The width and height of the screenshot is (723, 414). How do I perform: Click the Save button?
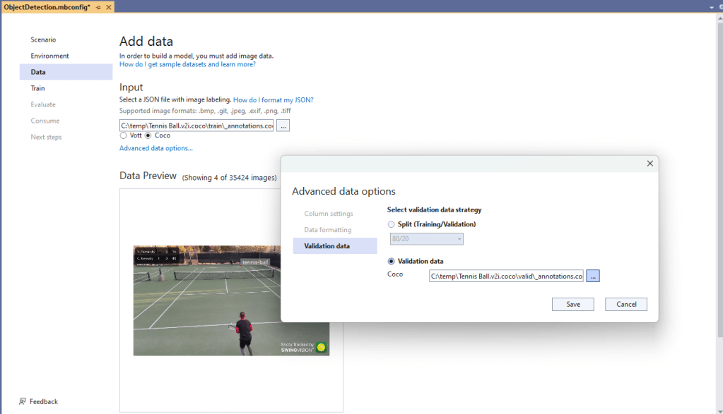click(x=573, y=305)
